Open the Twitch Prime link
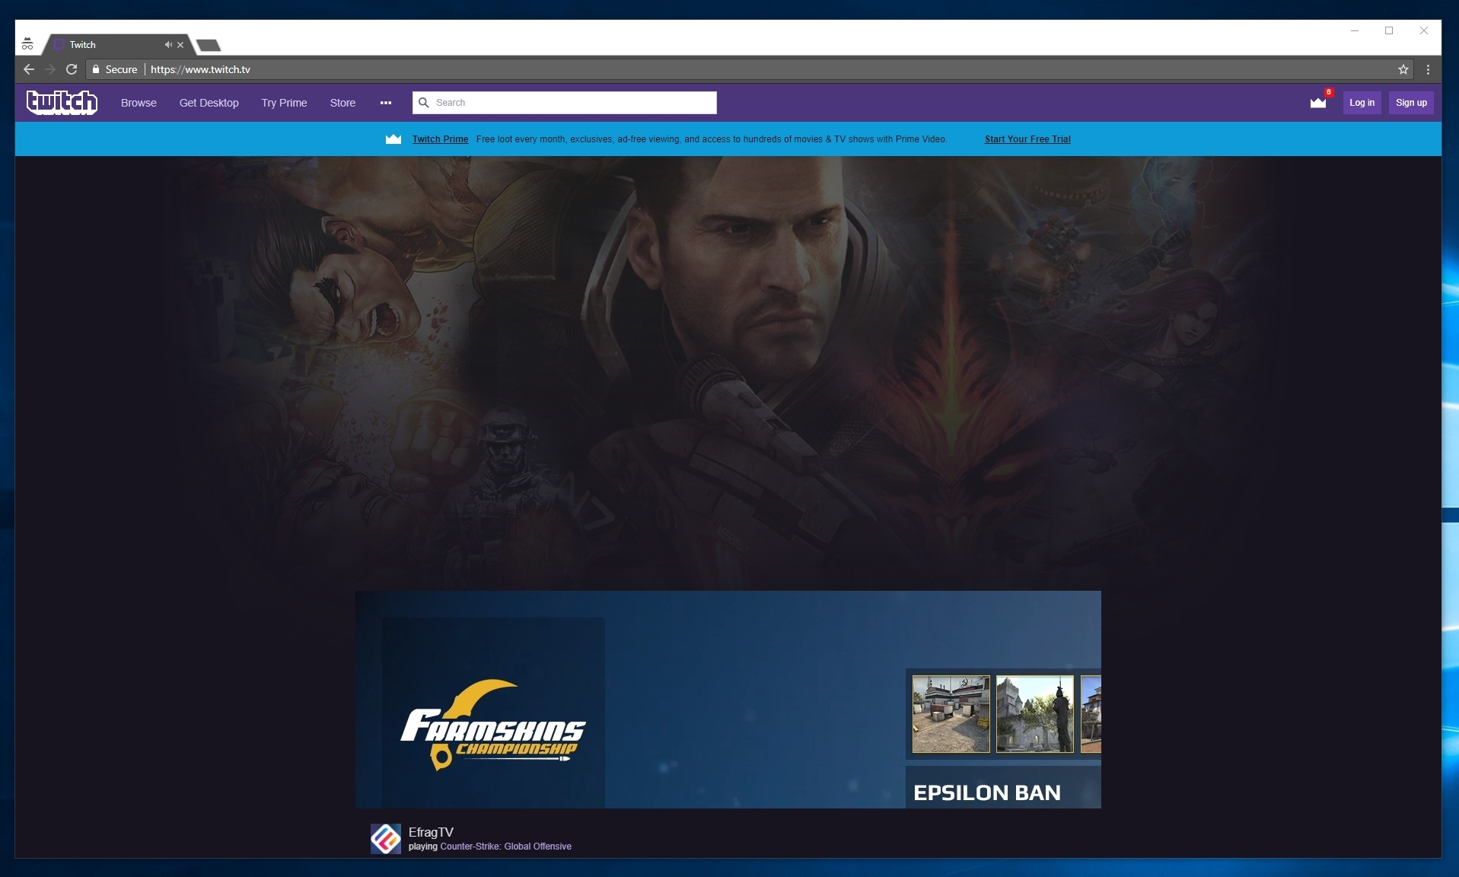This screenshot has height=877, width=1459. pos(440,139)
